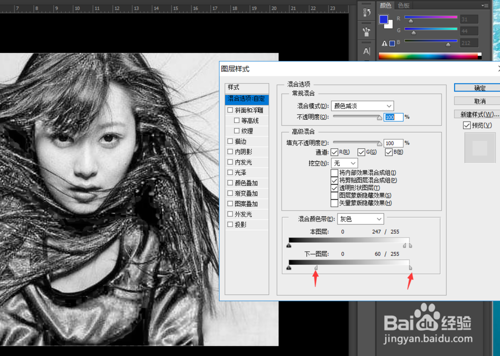
Task: Click the 取消 button
Action: [x=477, y=101]
